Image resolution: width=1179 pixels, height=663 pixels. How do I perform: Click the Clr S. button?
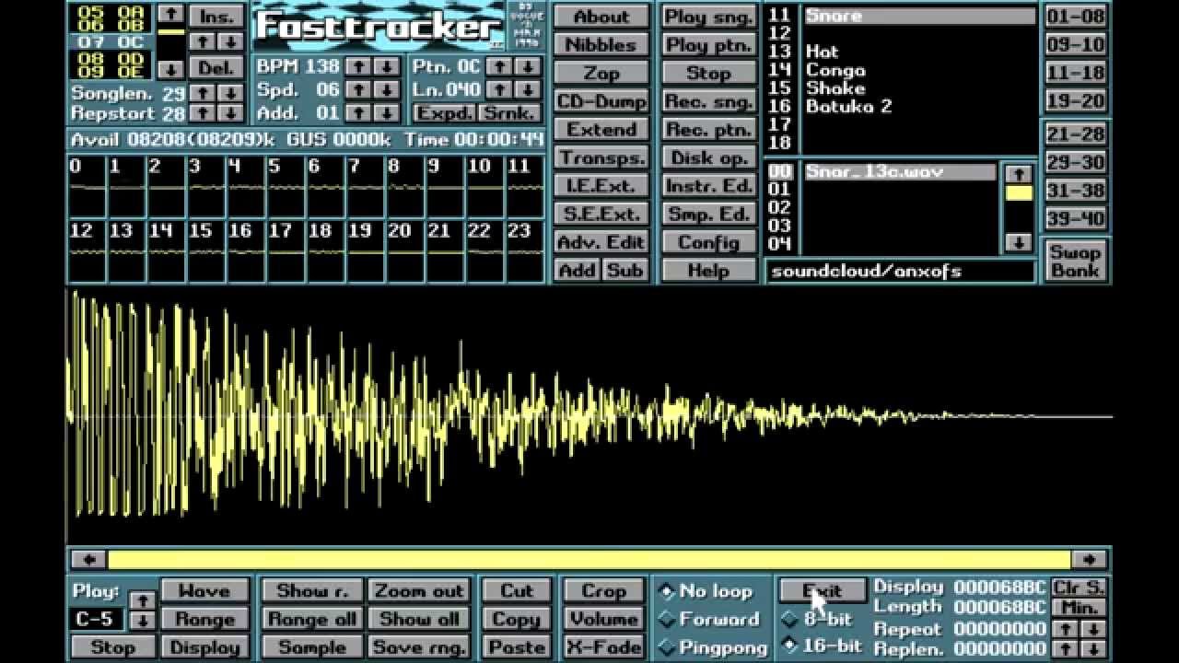tap(1079, 587)
